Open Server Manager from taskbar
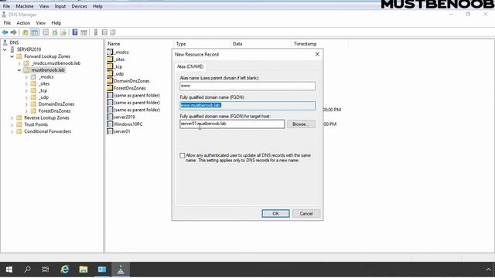This screenshot has width=495, height=278. 102,270
